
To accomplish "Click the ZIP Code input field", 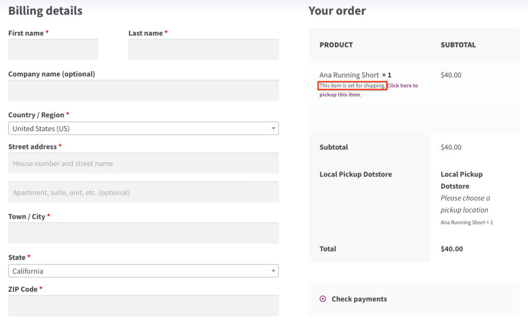I will tap(143, 305).
